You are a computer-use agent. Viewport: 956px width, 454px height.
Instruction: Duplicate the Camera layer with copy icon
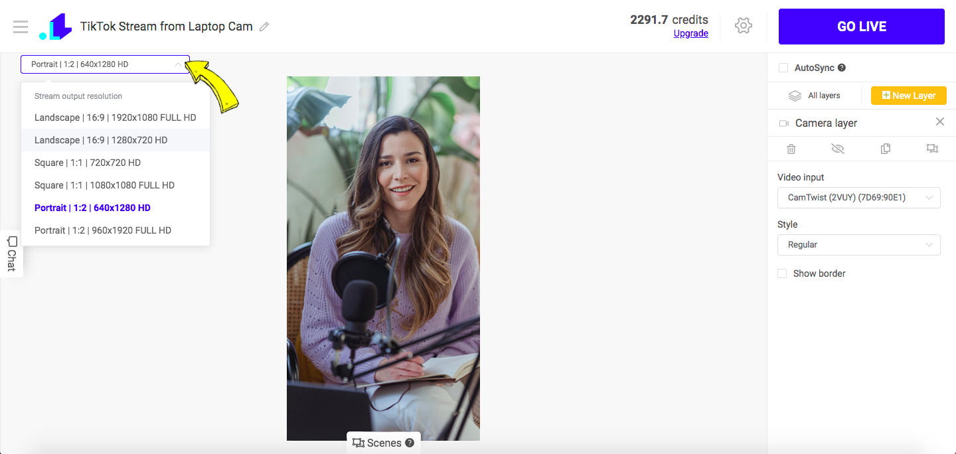coord(886,149)
